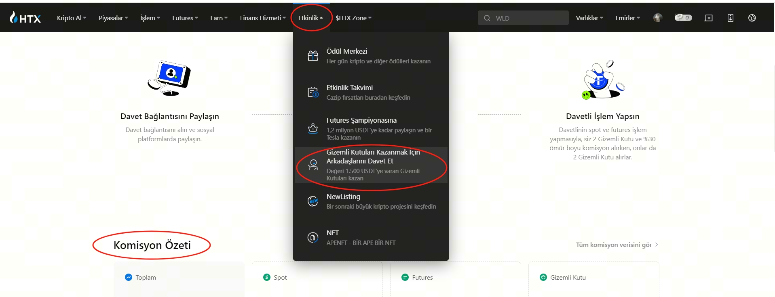775x297 pixels.
Task: Open the user profile avatar
Action: [x=658, y=18]
